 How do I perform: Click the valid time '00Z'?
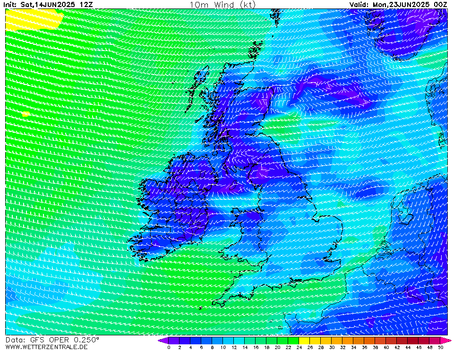tap(440, 5)
